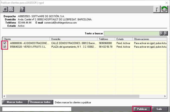Click the Desmarcar todos button
Screen dimensions: 170x112
(40, 102)
